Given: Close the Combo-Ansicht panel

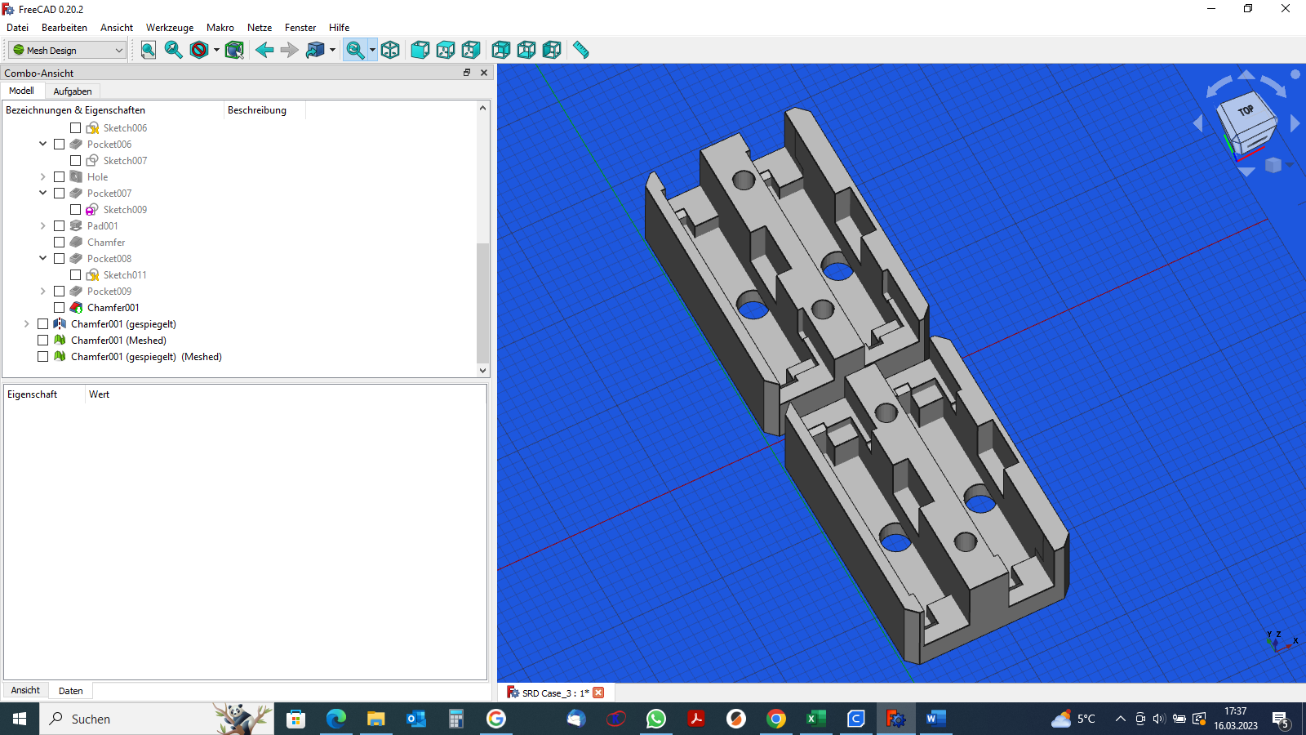Looking at the screenshot, I should [484, 73].
